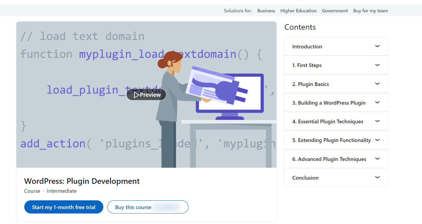Expand 3. Building a WordPress Plugin chevron
The image size is (422, 224).
377,103
